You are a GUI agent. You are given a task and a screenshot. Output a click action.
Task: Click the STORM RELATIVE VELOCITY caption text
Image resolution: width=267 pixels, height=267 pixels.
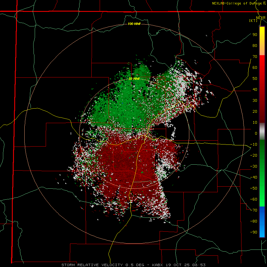[92, 265]
